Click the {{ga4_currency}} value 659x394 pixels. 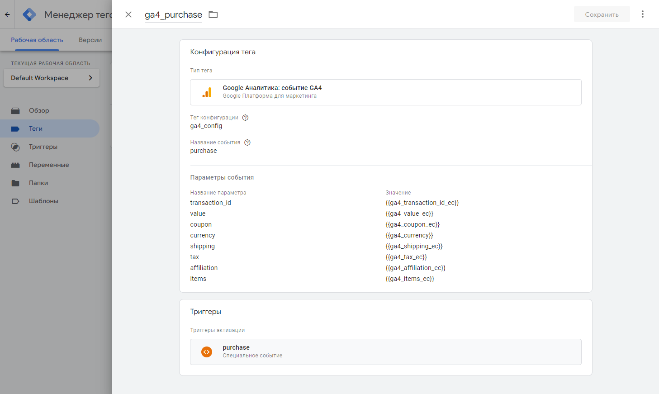click(x=409, y=235)
